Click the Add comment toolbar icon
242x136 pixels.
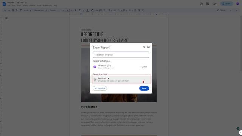point(101,10)
